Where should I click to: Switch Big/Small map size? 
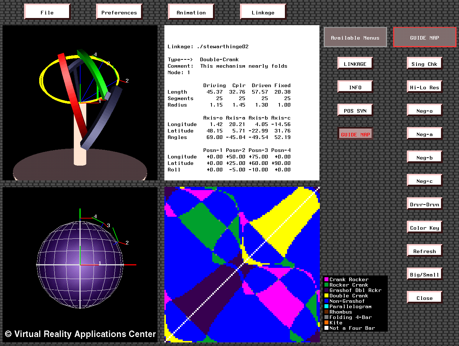pyautogui.click(x=424, y=274)
